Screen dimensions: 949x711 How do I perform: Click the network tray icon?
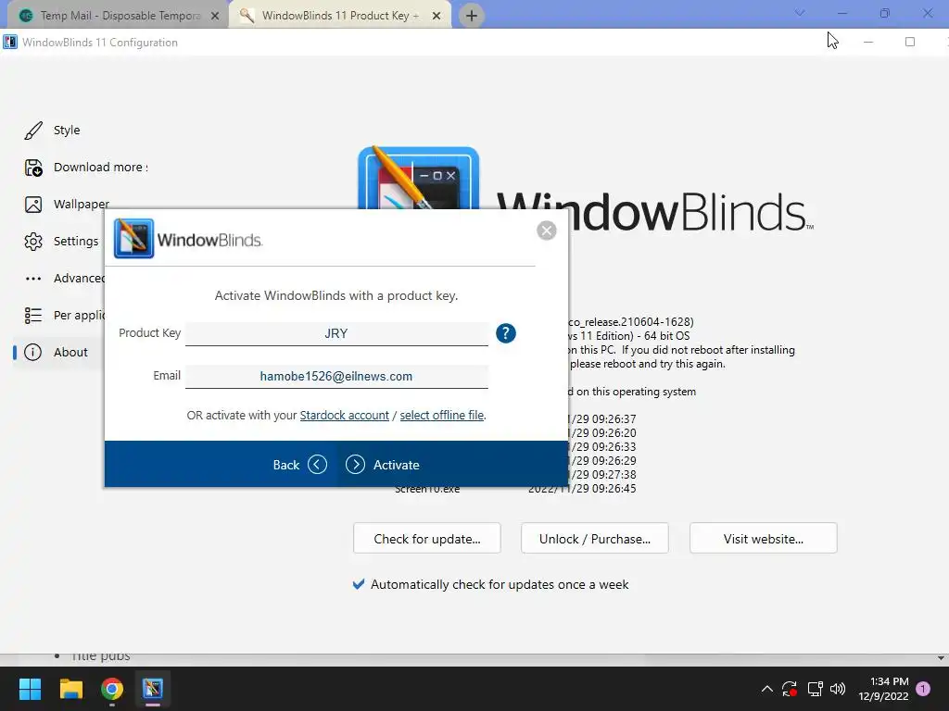[x=815, y=689]
